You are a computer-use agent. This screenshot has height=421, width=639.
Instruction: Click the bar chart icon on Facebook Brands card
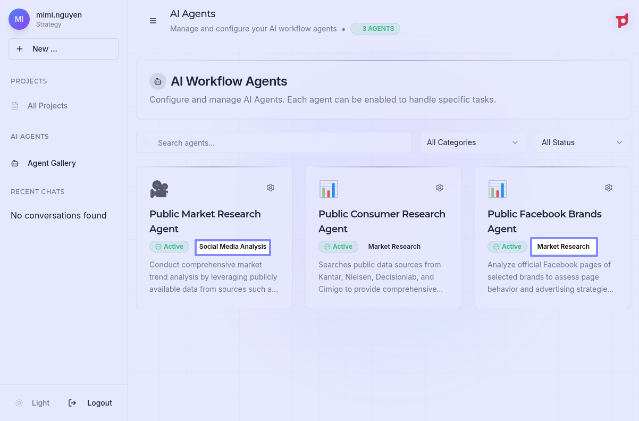497,189
